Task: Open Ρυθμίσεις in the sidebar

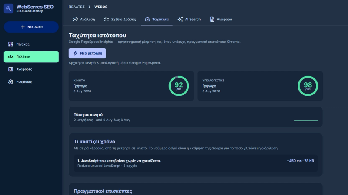Action: click(31, 82)
